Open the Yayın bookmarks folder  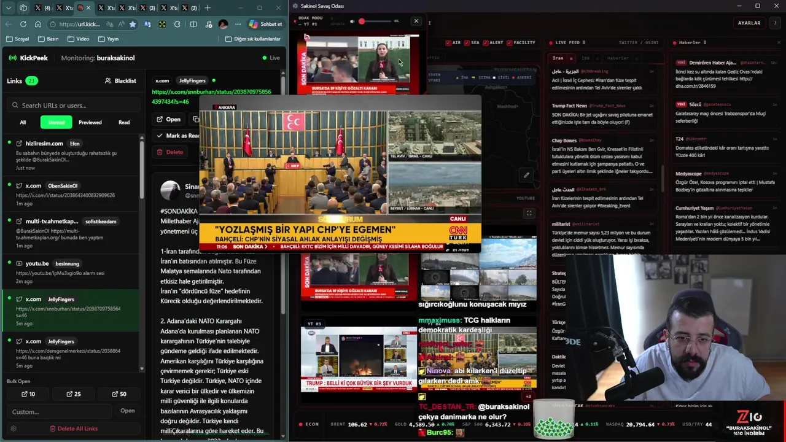pos(108,39)
